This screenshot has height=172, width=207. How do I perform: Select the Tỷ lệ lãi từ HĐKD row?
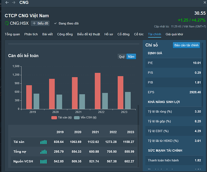point(174,141)
